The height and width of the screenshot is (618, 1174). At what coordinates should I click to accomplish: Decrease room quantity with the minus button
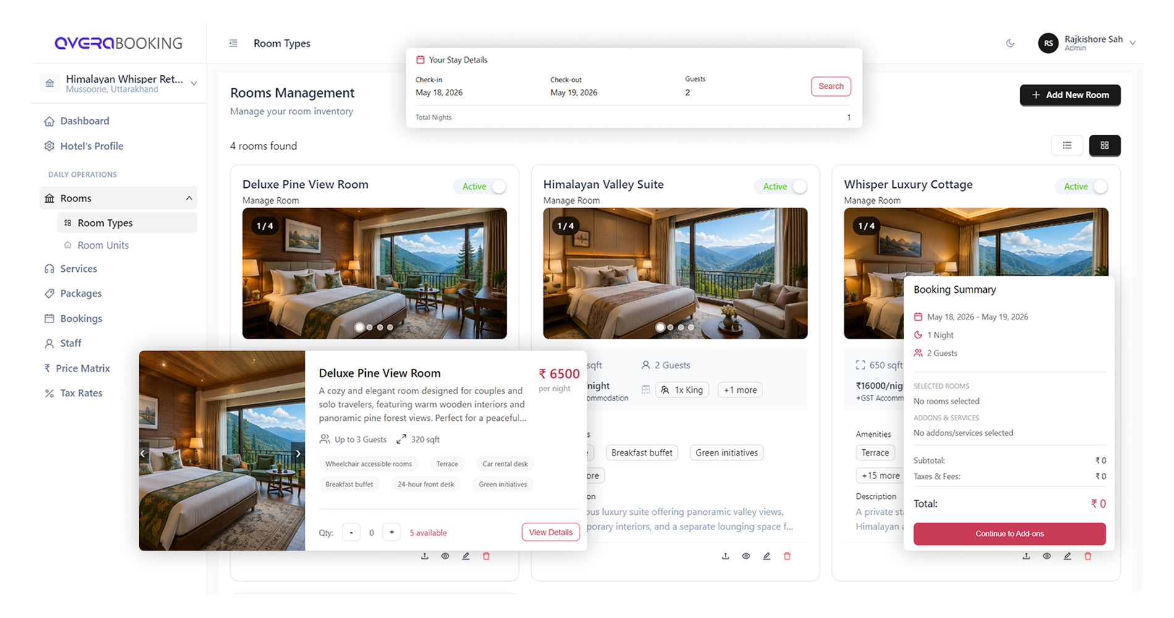pyautogui.click(x=351, y=533)
